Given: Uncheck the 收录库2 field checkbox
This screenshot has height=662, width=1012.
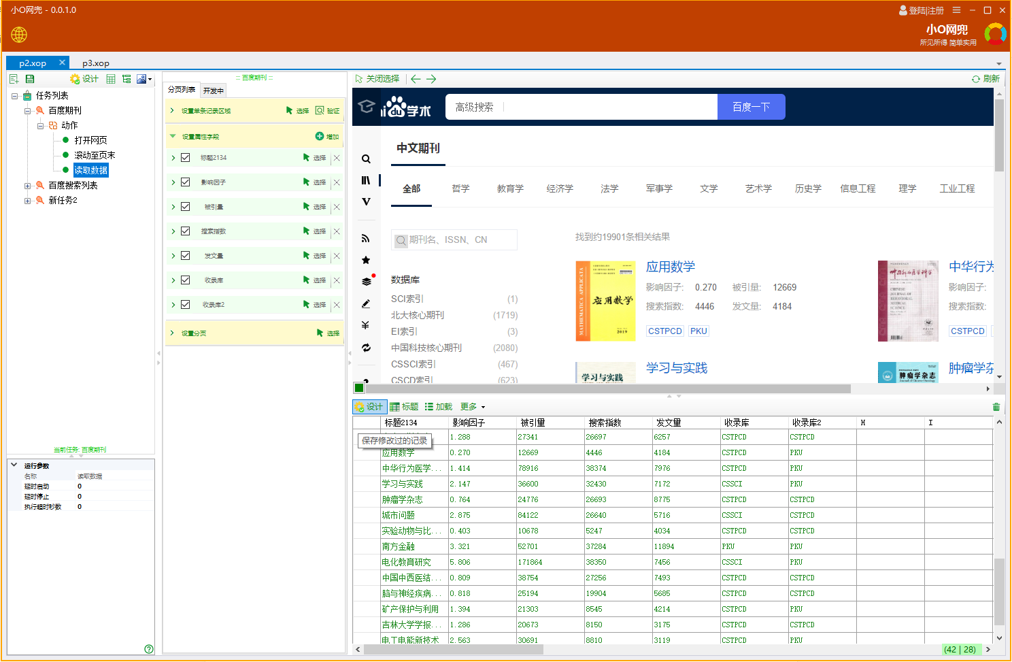Looking at the screenshot, I should [185, 305].
